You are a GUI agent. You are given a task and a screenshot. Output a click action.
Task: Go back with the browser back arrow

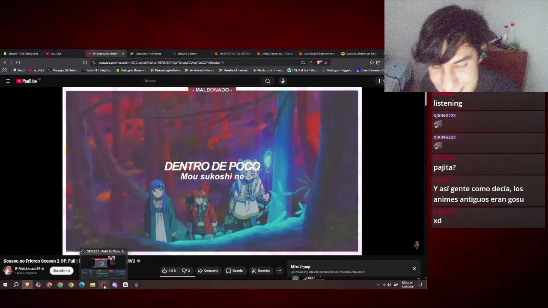click(5, 62)
